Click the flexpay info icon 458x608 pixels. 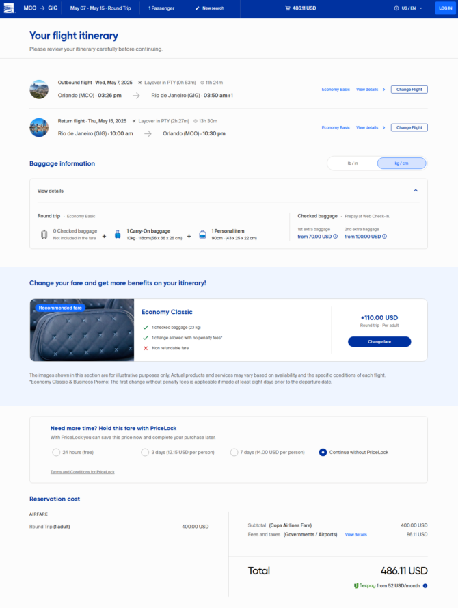point(425,586)
